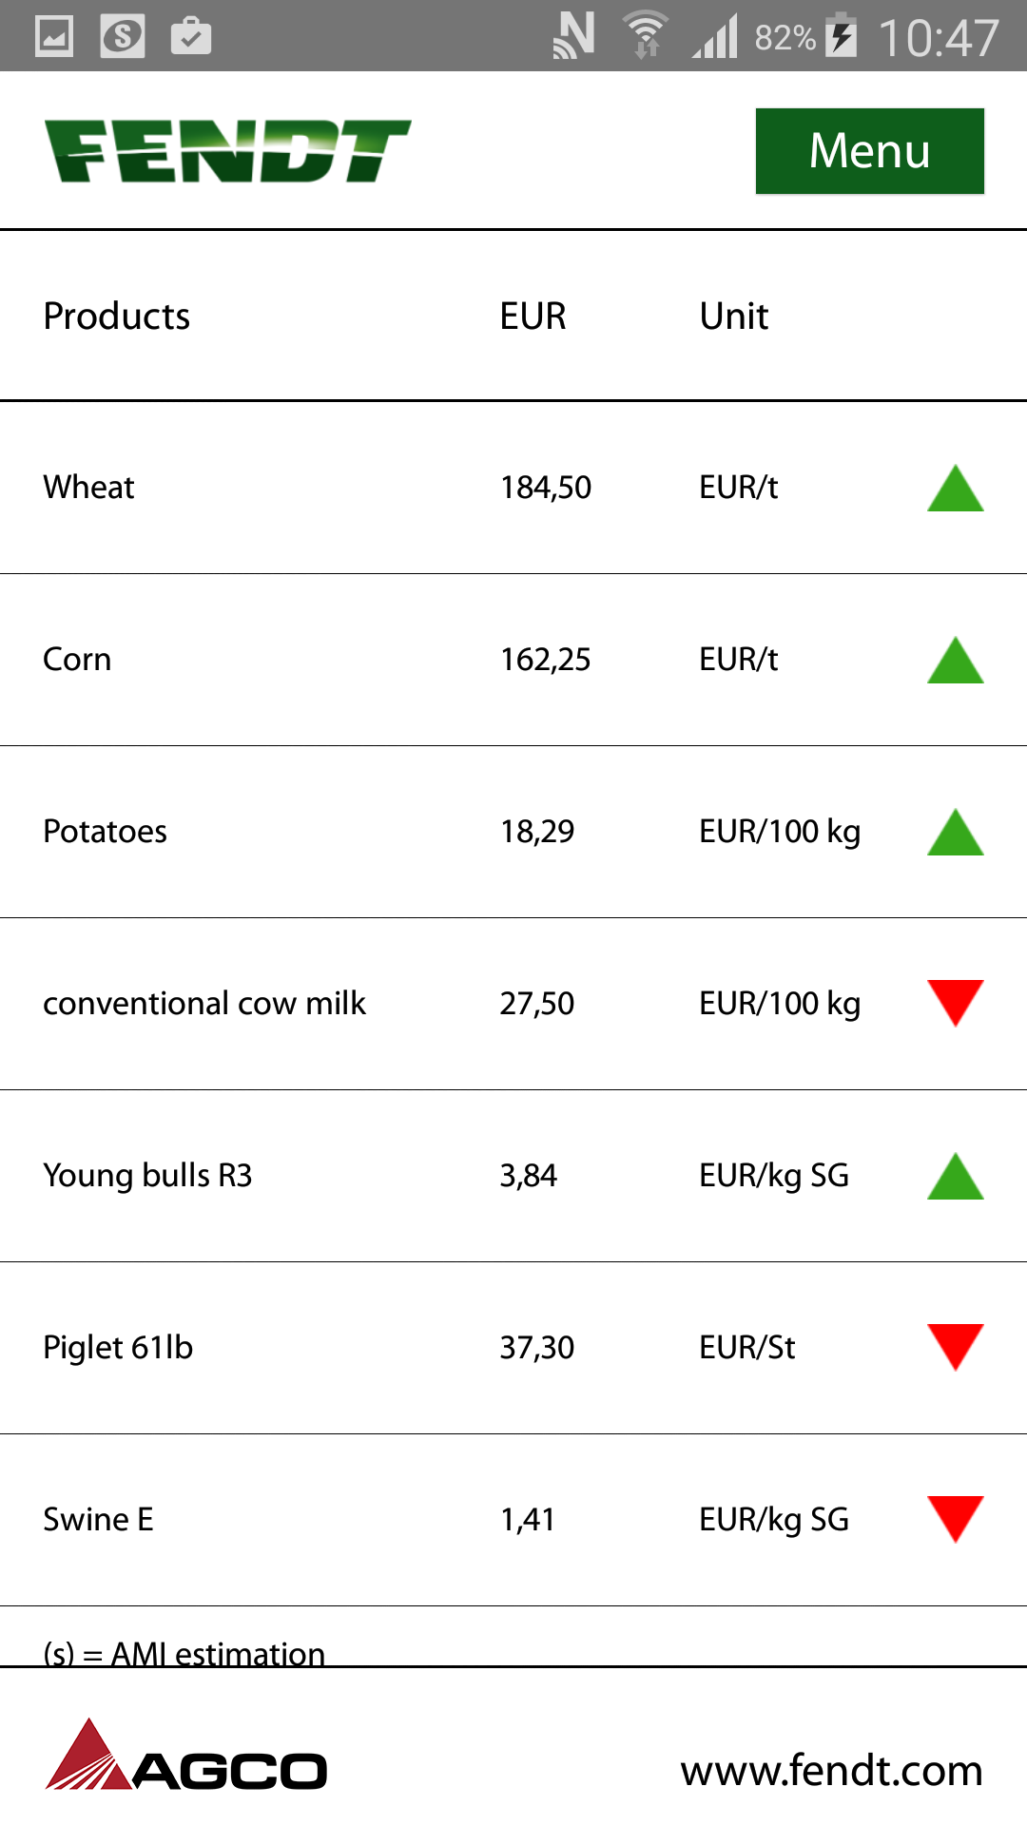Tap the red down arrow for Swine E
1027x1825 pixels.
pos(955,1519)
